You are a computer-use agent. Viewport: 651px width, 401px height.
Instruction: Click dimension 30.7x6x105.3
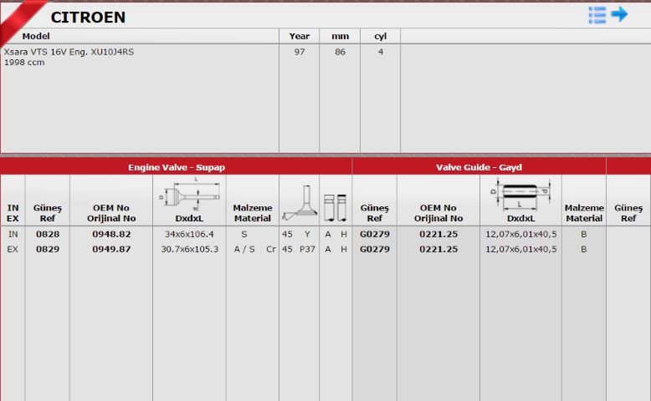coord(189,249)
